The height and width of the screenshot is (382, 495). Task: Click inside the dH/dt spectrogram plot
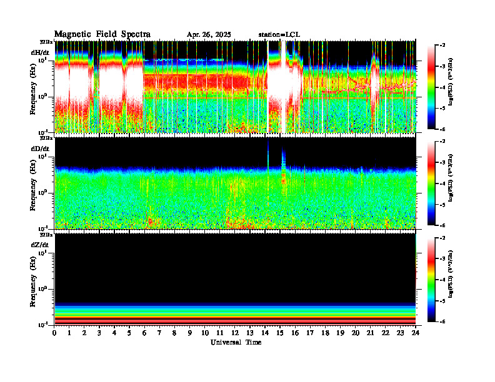(235, 87)
